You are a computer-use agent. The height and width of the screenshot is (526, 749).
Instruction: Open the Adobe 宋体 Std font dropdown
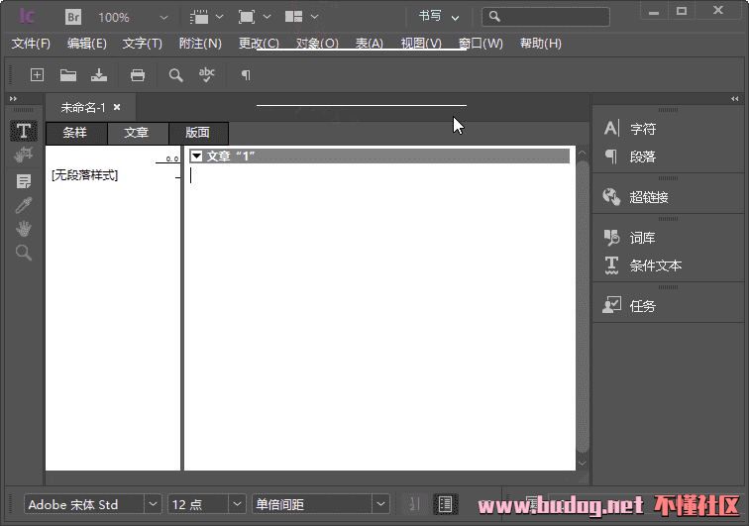(x=153, y=504)
